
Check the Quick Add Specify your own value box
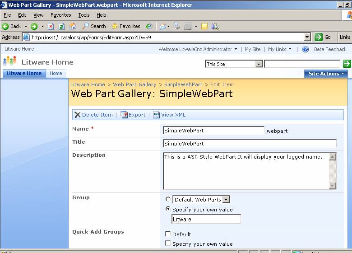tap(168, 243)
